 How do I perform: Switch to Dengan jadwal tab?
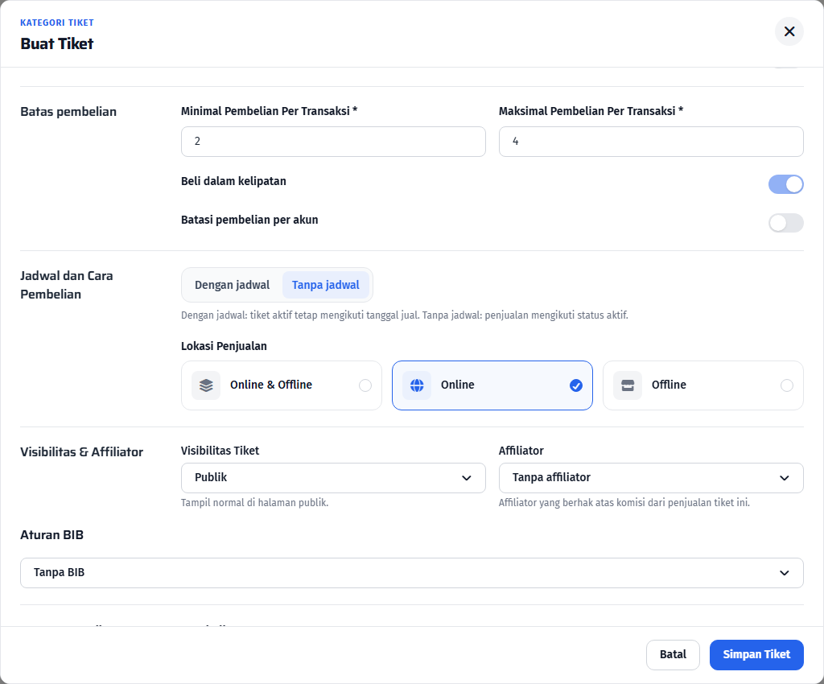[233, 285]
